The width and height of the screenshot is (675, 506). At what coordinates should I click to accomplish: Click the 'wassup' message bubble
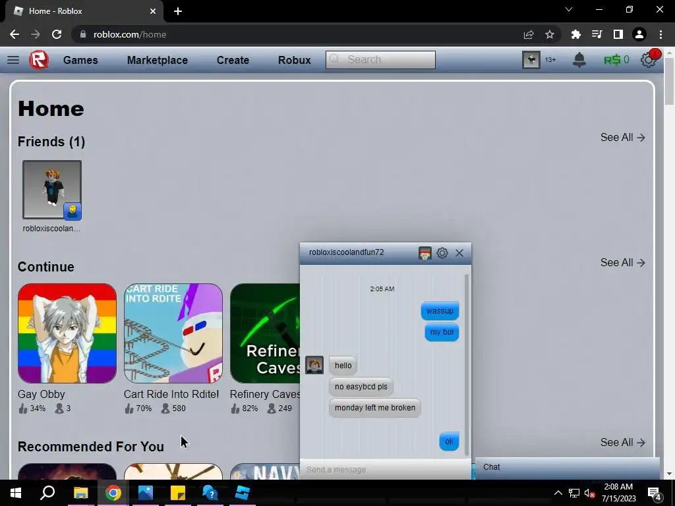pyautogui.click(x=440, y=311)
